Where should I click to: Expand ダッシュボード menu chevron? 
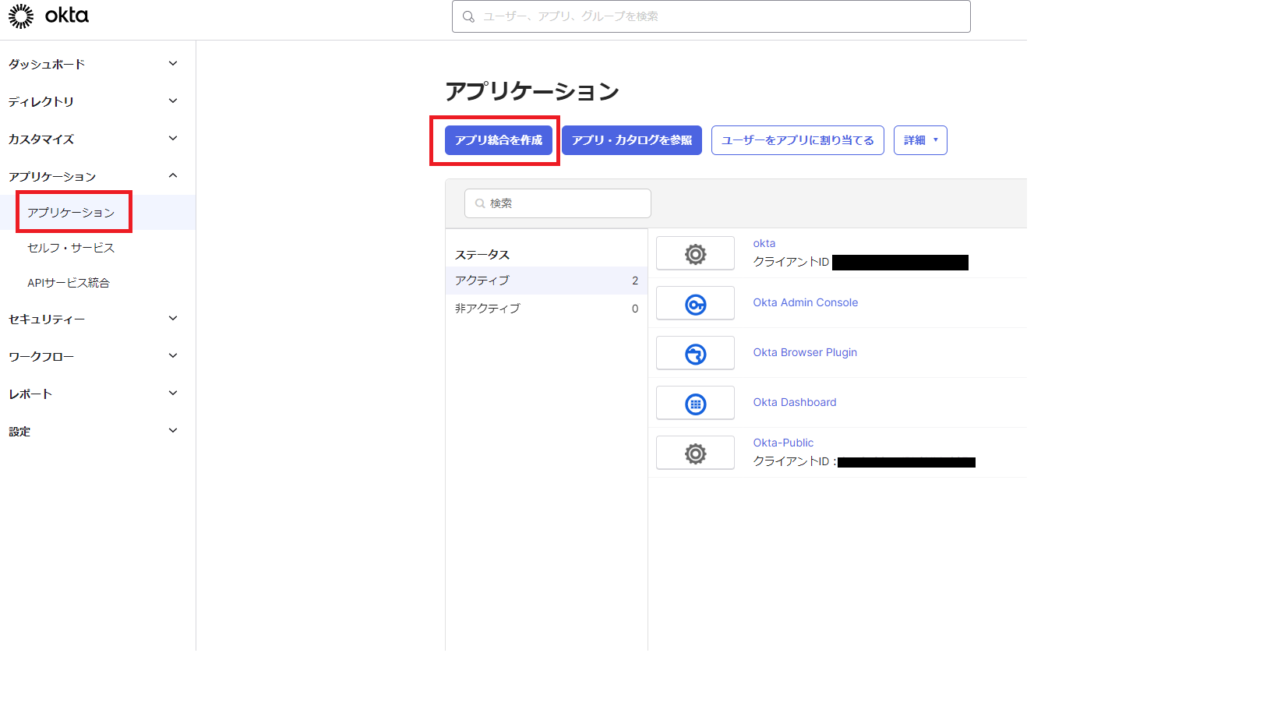coord(173,64)
